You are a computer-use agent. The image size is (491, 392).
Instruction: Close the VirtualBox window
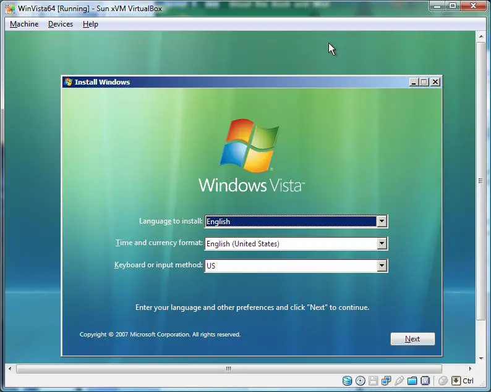coord(474,6)
